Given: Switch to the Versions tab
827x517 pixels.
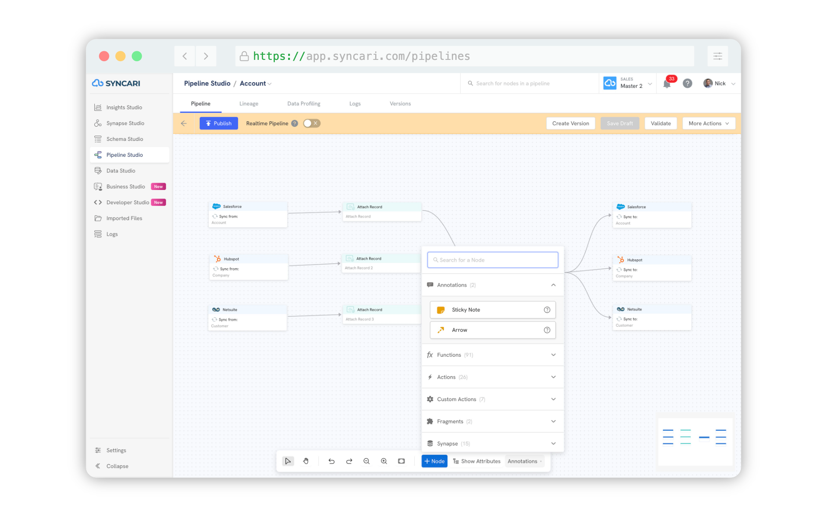Looking at the screenshot, I should (x=400, y=104).
